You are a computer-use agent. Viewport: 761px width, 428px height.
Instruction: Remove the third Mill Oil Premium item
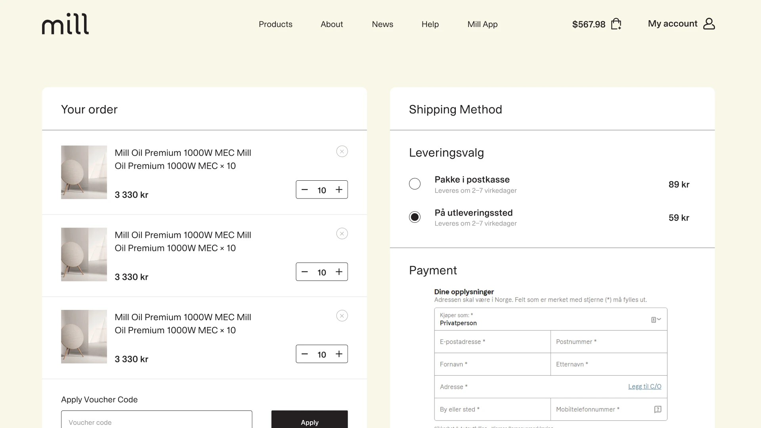[x=342, y=316]
